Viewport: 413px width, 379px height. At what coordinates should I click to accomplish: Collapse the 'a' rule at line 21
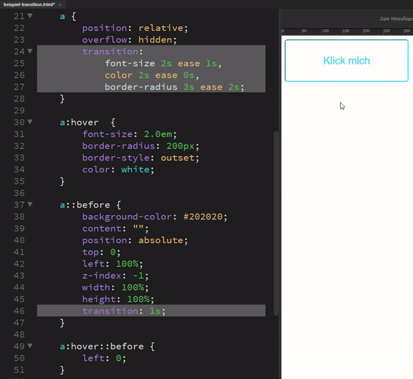pos(30,17)
